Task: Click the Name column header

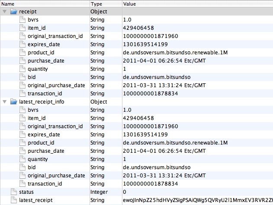Action: (45, 4)
